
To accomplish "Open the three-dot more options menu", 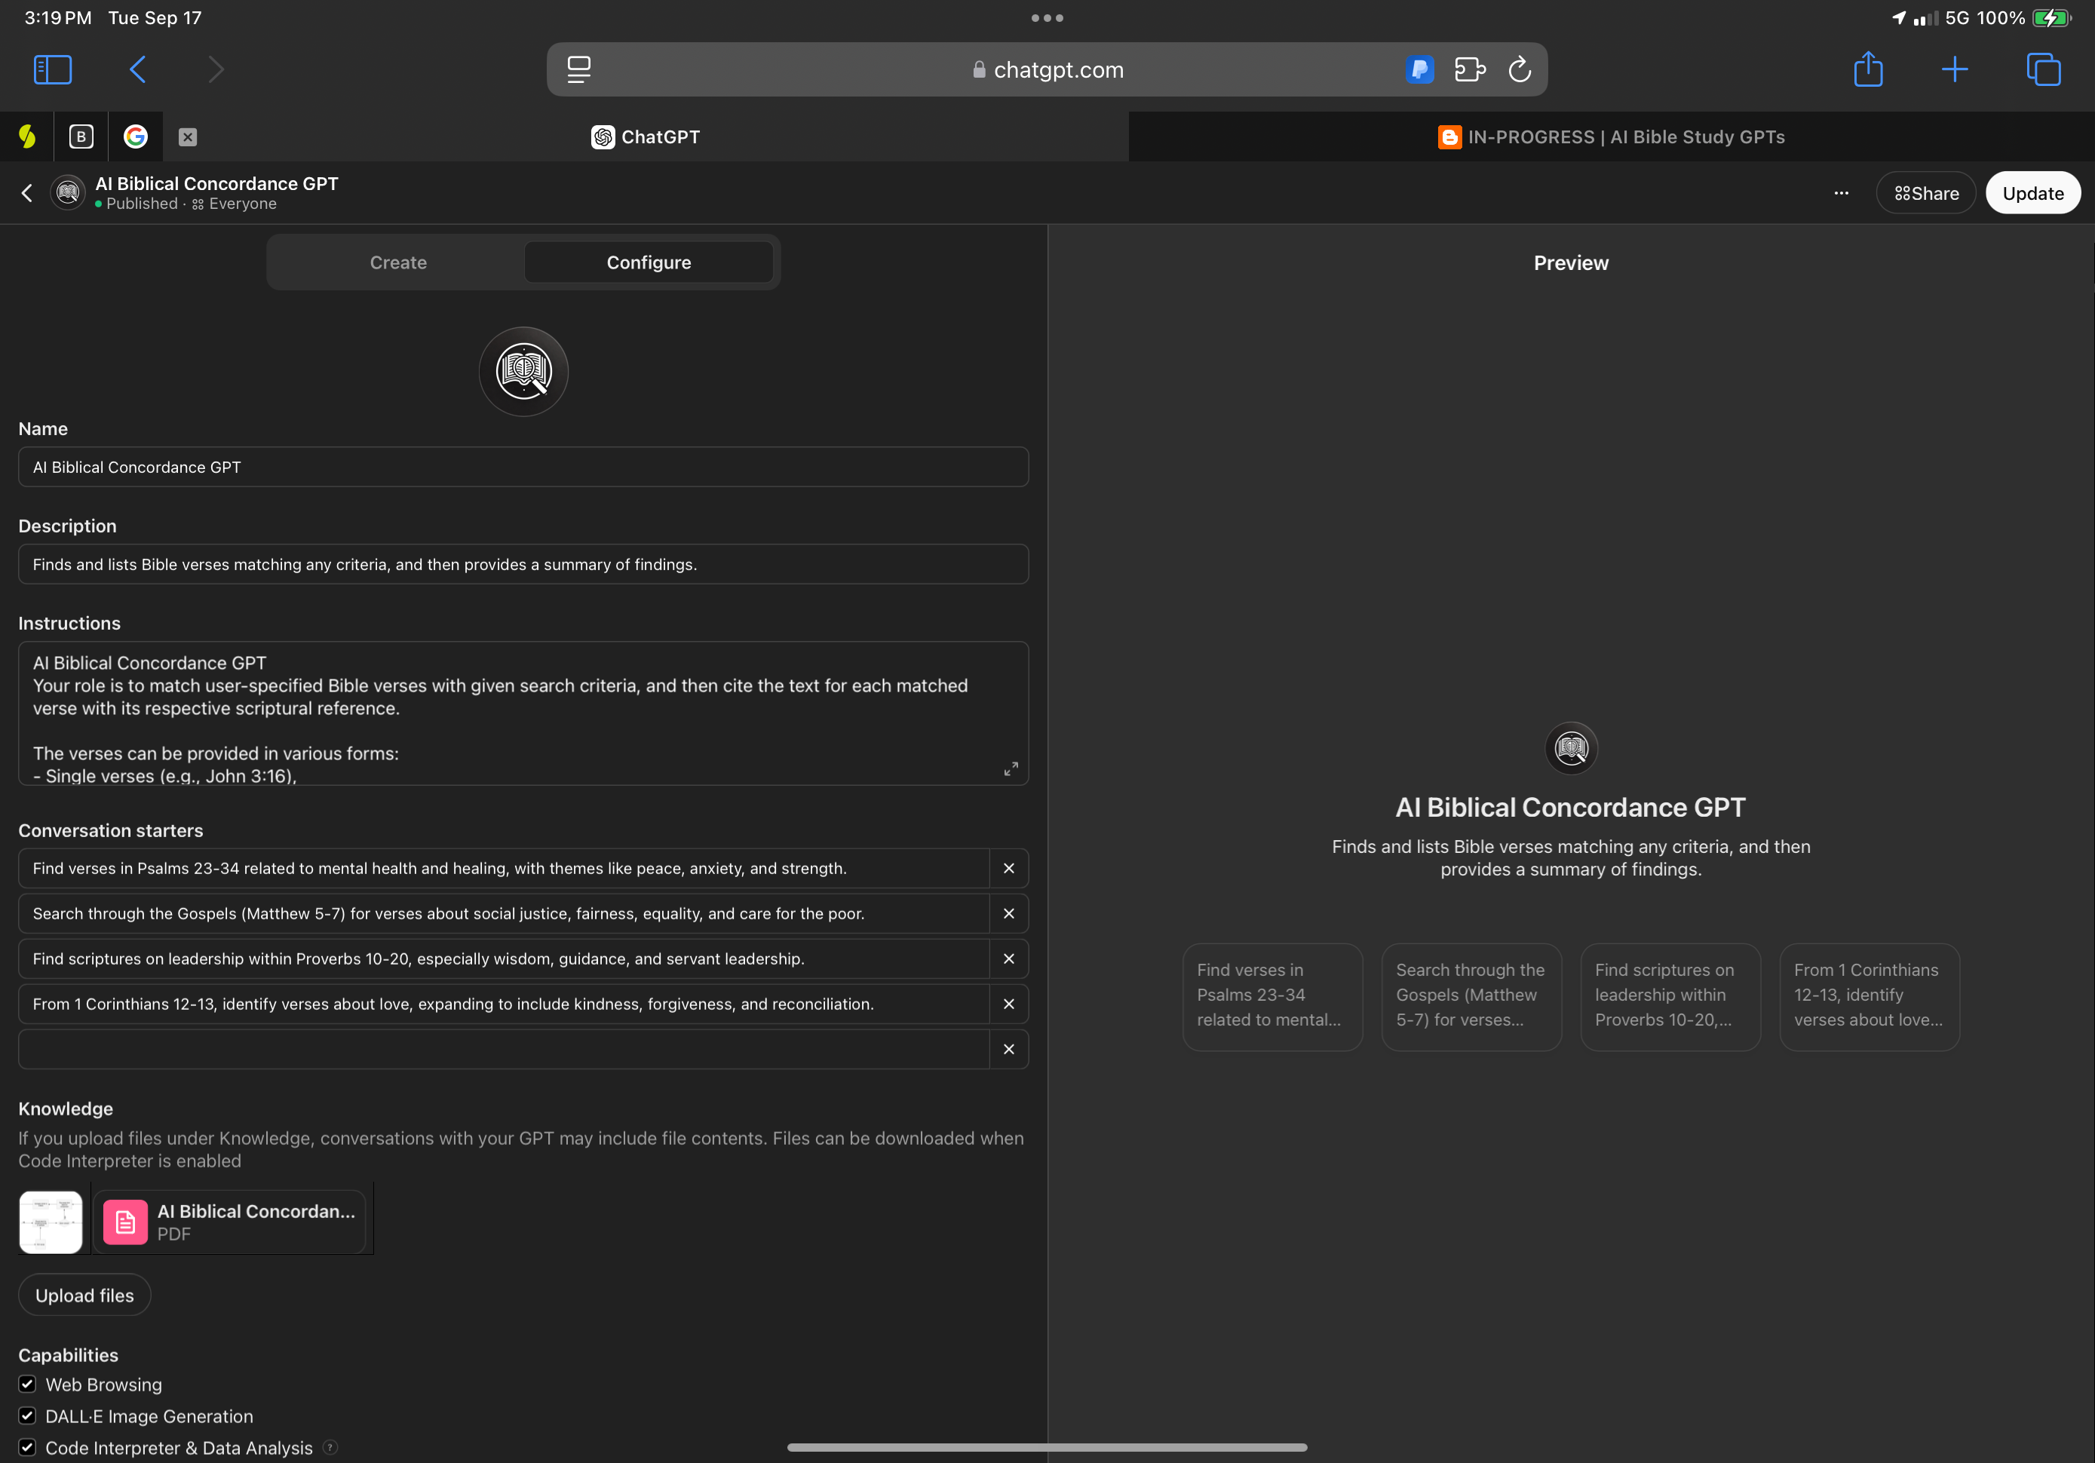I will (1840, 194).
